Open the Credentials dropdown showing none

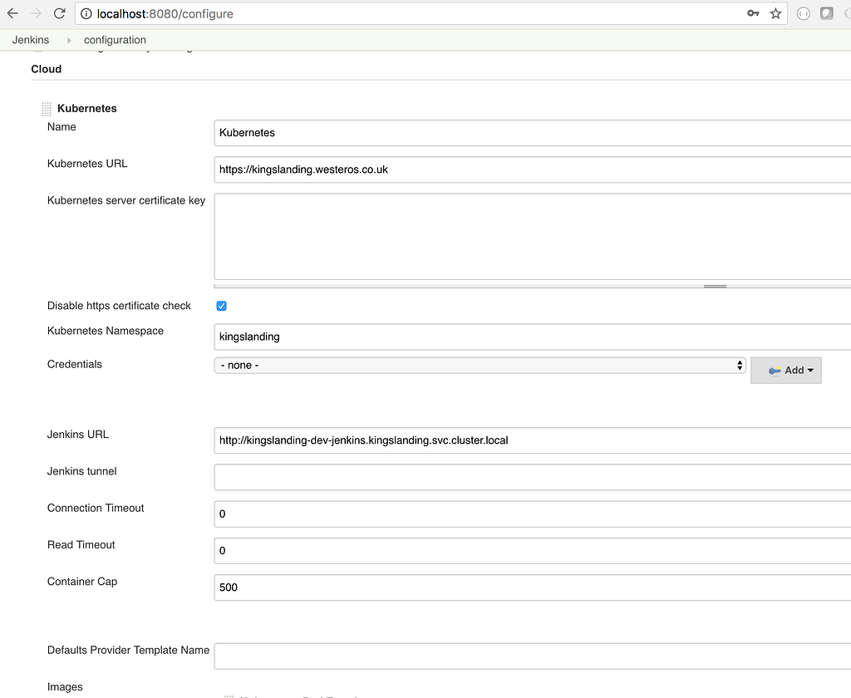[x=480, y=366]
